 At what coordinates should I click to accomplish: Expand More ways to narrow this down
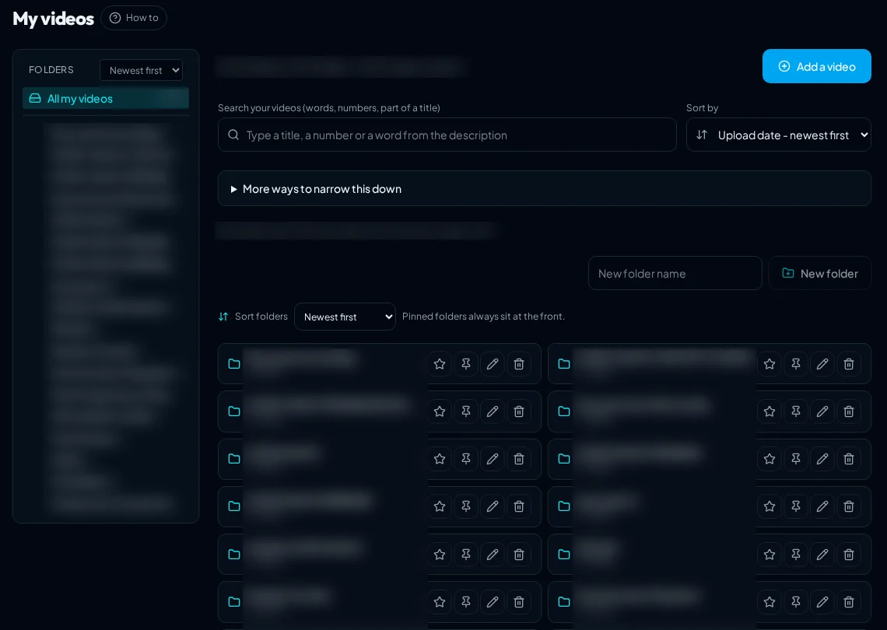tap(544, 188)
